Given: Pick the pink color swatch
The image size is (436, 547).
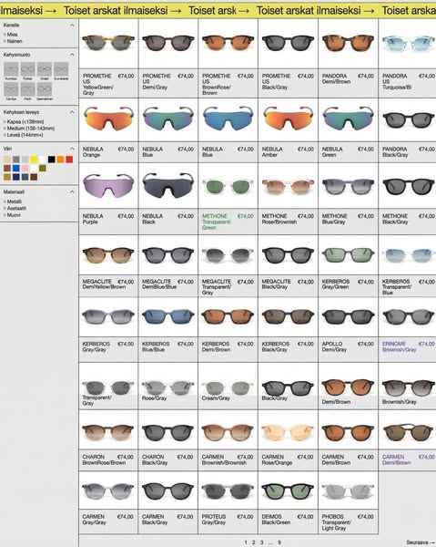Looking at the screenshot, I should tap(25, 168).
